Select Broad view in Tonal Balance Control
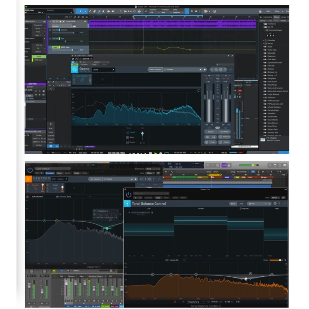 [233, 204]
